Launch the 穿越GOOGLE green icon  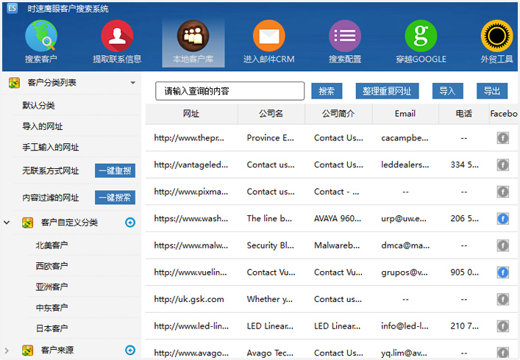click(421, 35)
